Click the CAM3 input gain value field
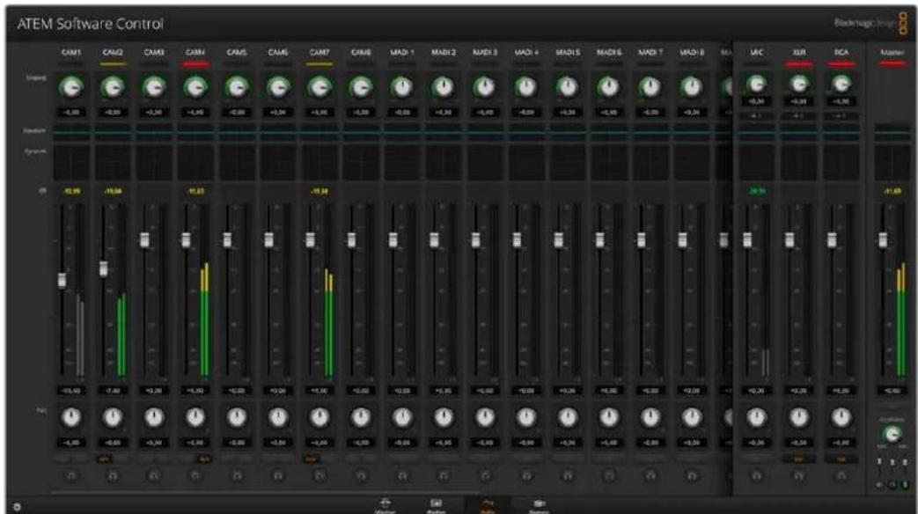Image resolution: width=918 pixels, height=514 pixels. pyautogui.click(x=154, y=112)
